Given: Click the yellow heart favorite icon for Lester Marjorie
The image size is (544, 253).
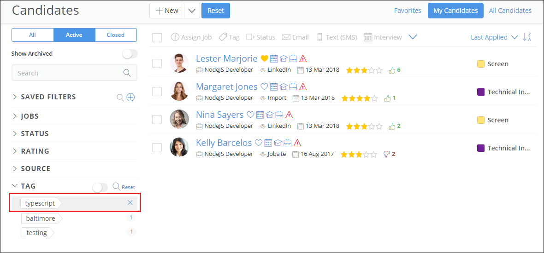Looking at the screenshot, I should click(x=264, y=58).
